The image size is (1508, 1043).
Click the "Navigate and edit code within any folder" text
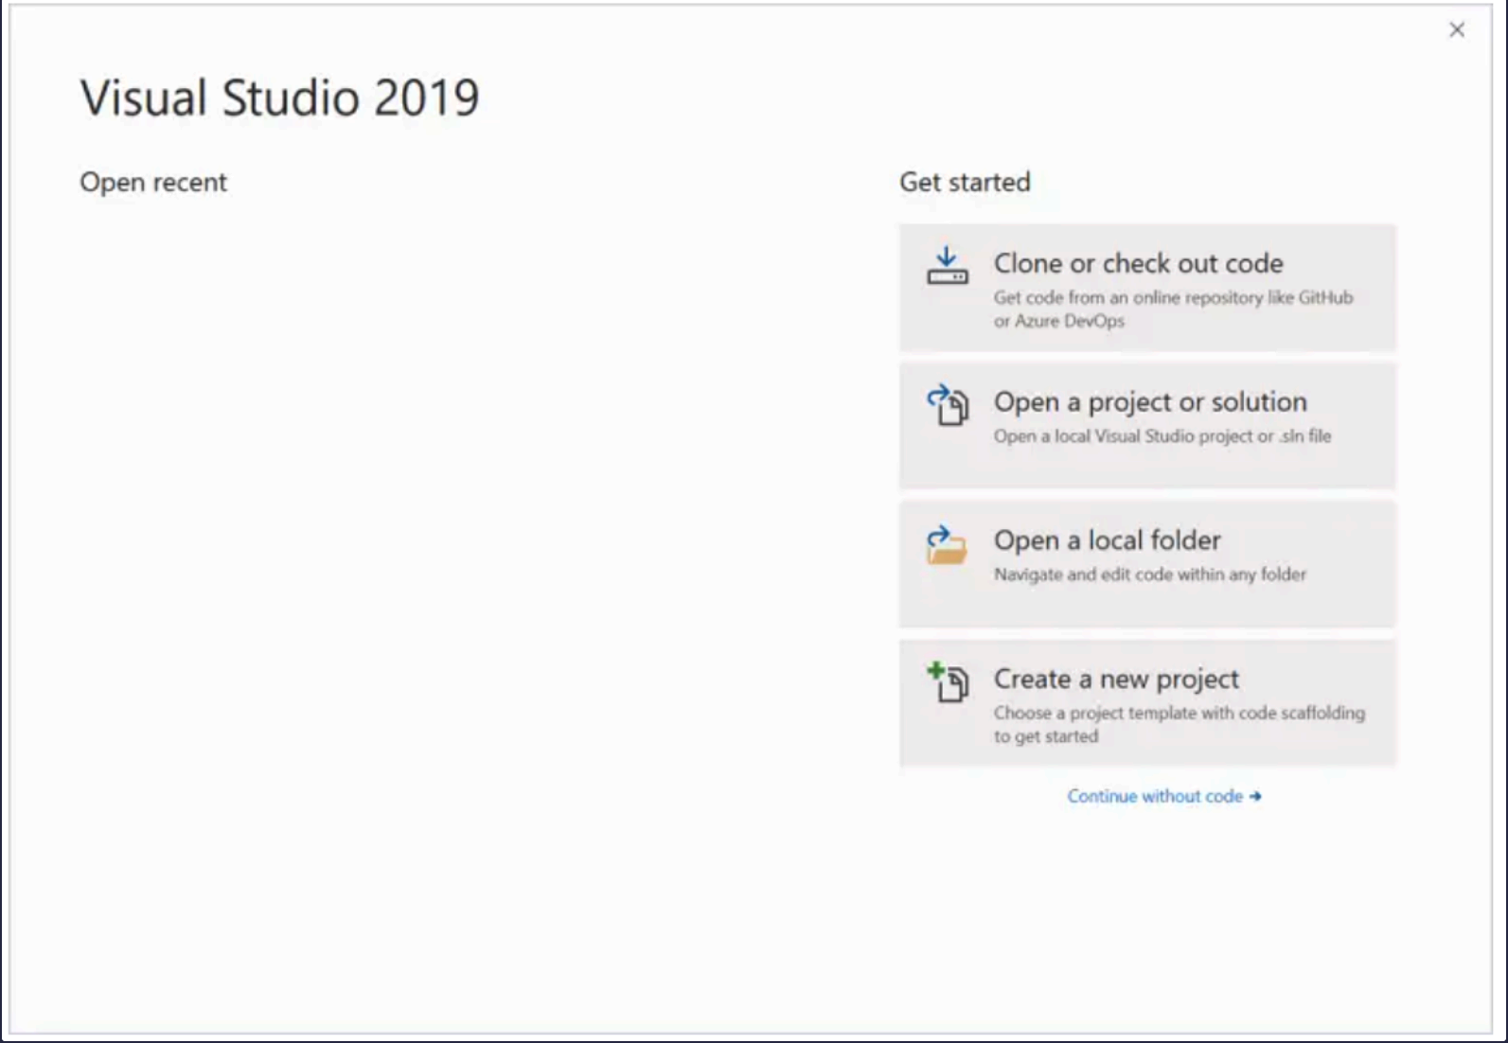1149,575
